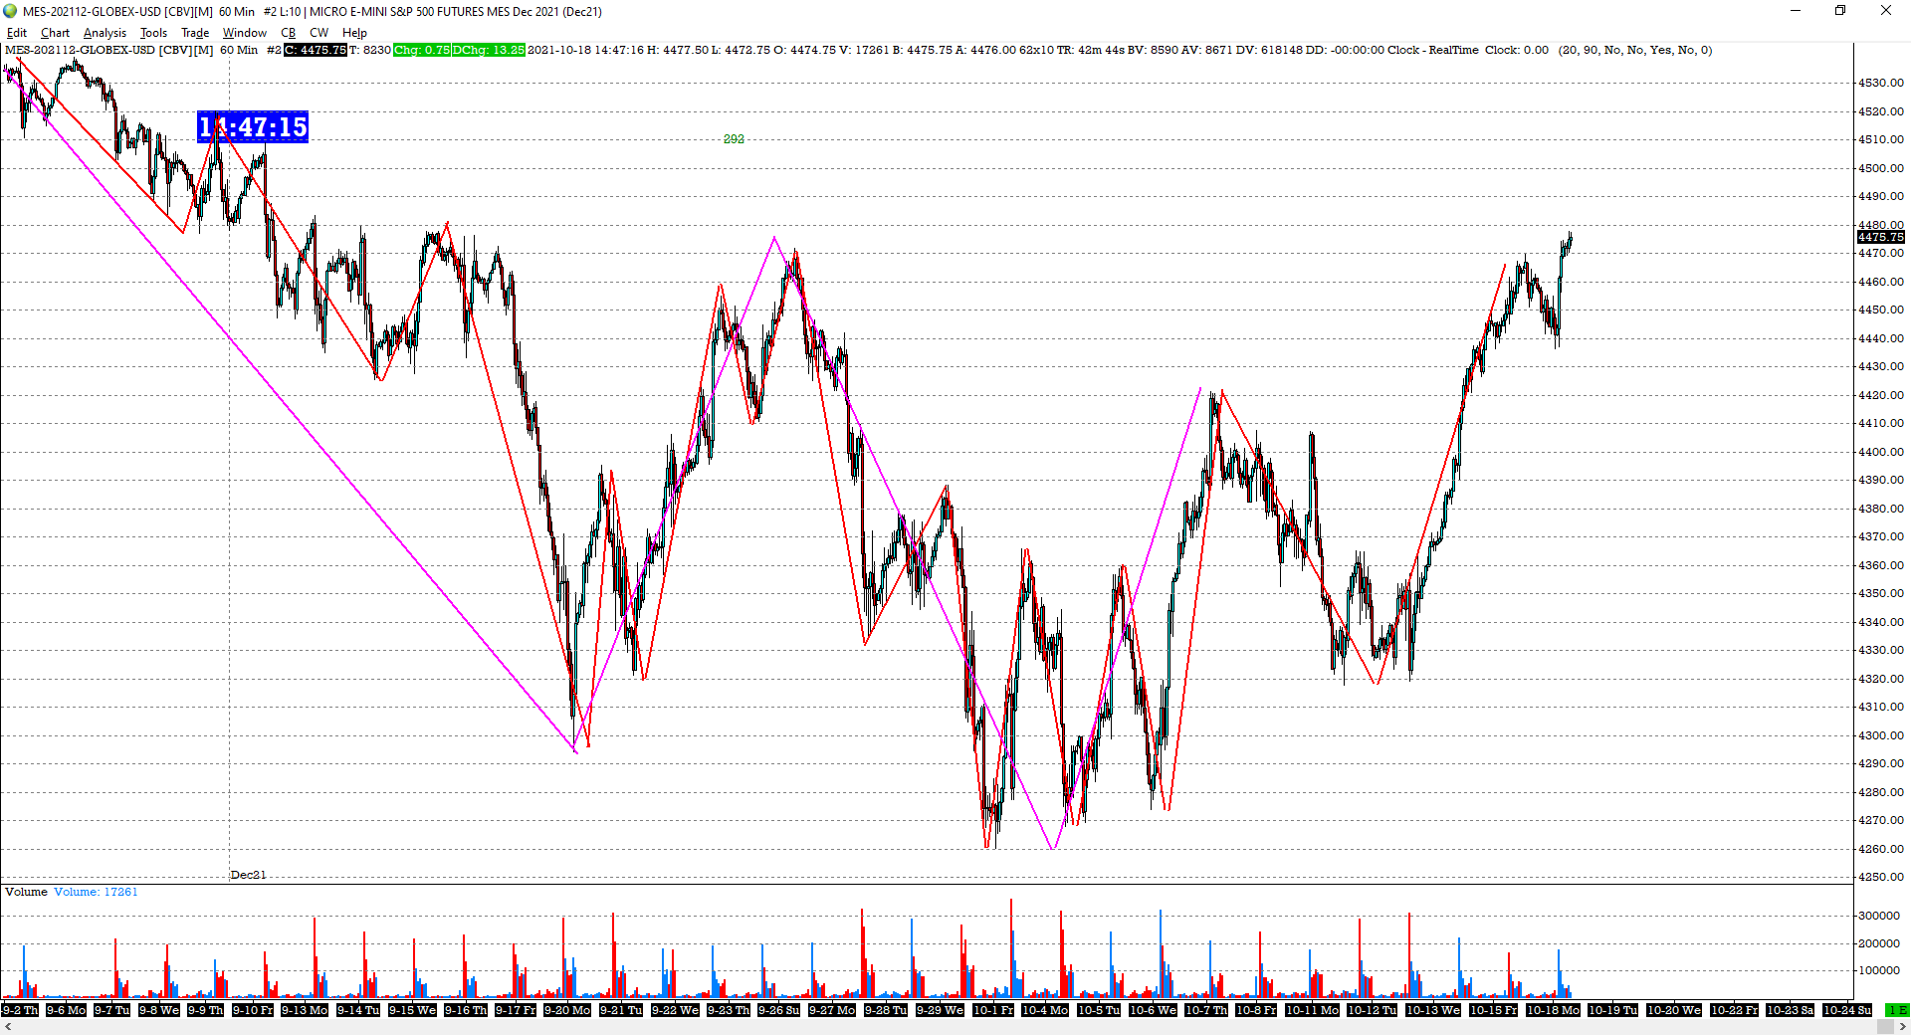Click the 9-2 Th date label
This screenshot has width=1911, height=1035.
tap(20, 1010)
